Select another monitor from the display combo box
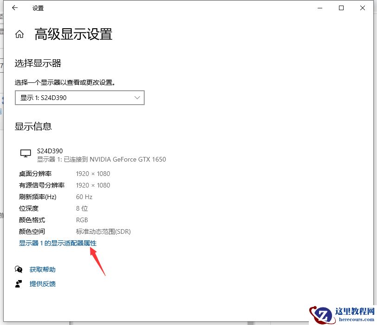The image size is (377, 325). (x=79, y=98)
